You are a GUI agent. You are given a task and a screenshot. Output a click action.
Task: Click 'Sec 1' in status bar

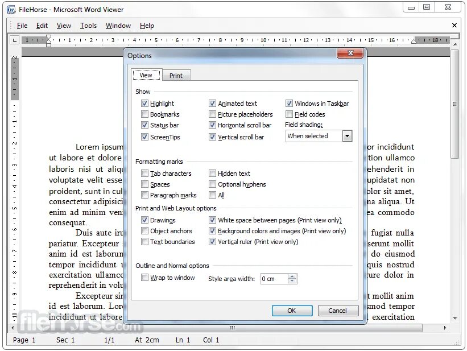(65, 340)
